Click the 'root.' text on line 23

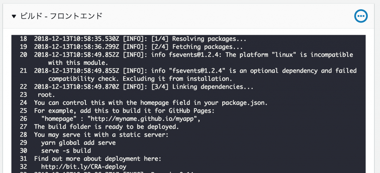point(46,94)
